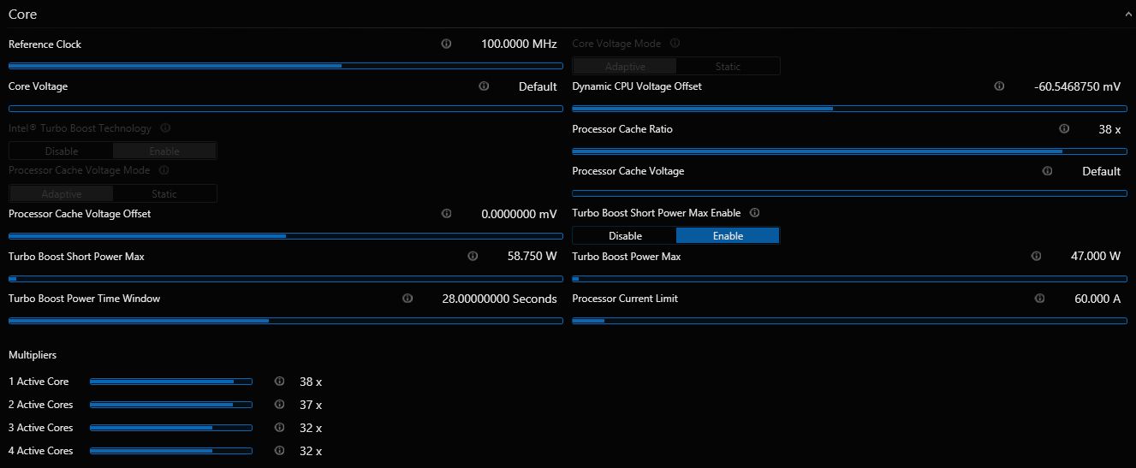This screenshot has width=1136, height=468.
Task: Show info for Processor Cache Voltage Mode
Action: (x=164, y=170)
